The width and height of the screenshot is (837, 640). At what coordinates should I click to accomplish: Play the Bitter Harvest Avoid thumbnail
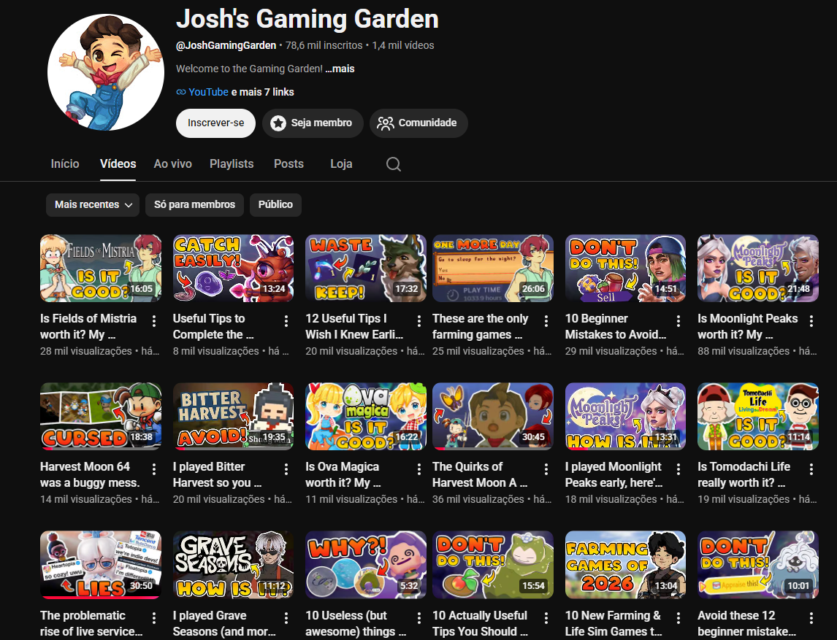(233, 417)
